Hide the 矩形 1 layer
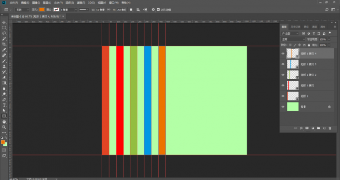This screenshot has height=180, width=340. pyautogui.click(x=283, y=96)
